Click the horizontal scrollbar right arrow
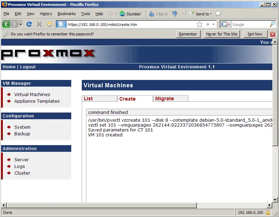The image size is (279, 217). point(270,205)
